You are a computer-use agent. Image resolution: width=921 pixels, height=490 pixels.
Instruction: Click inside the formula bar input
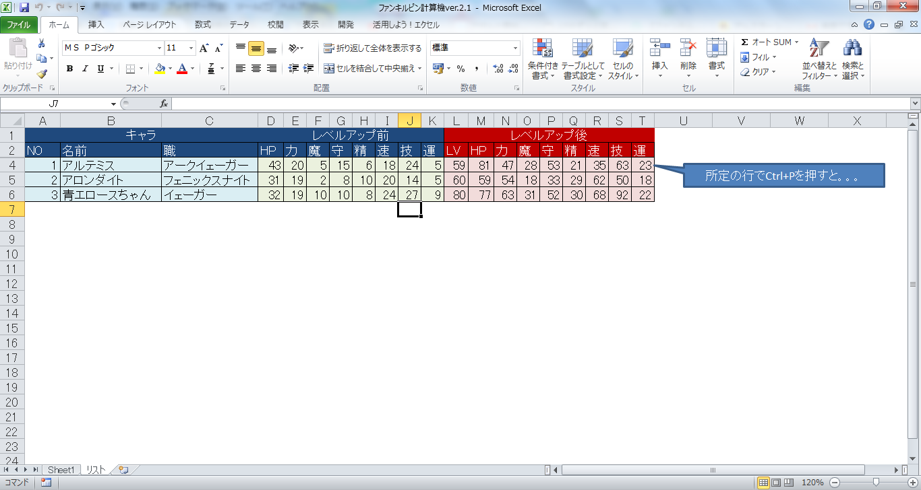540,104
